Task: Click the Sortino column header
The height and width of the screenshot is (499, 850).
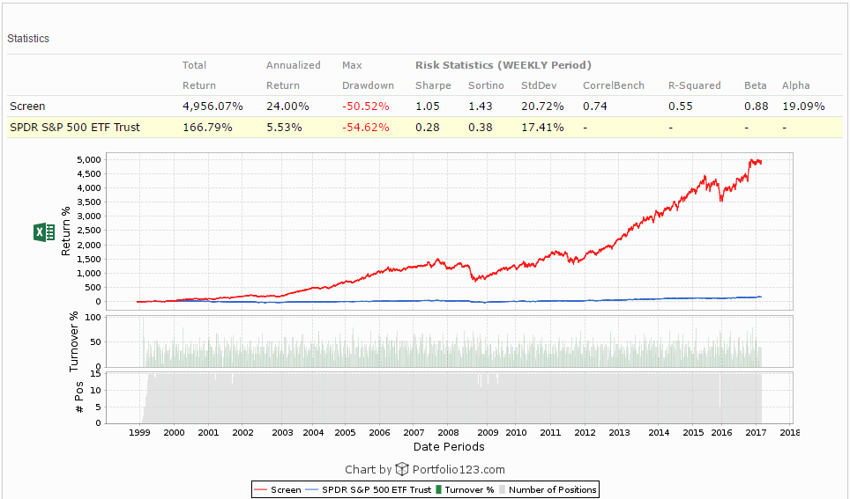Action: [x=486, y=85]
